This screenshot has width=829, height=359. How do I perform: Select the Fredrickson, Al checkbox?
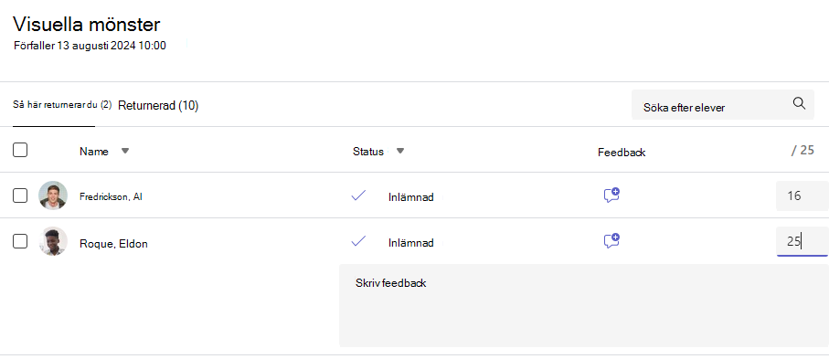(x=20, y=195)
